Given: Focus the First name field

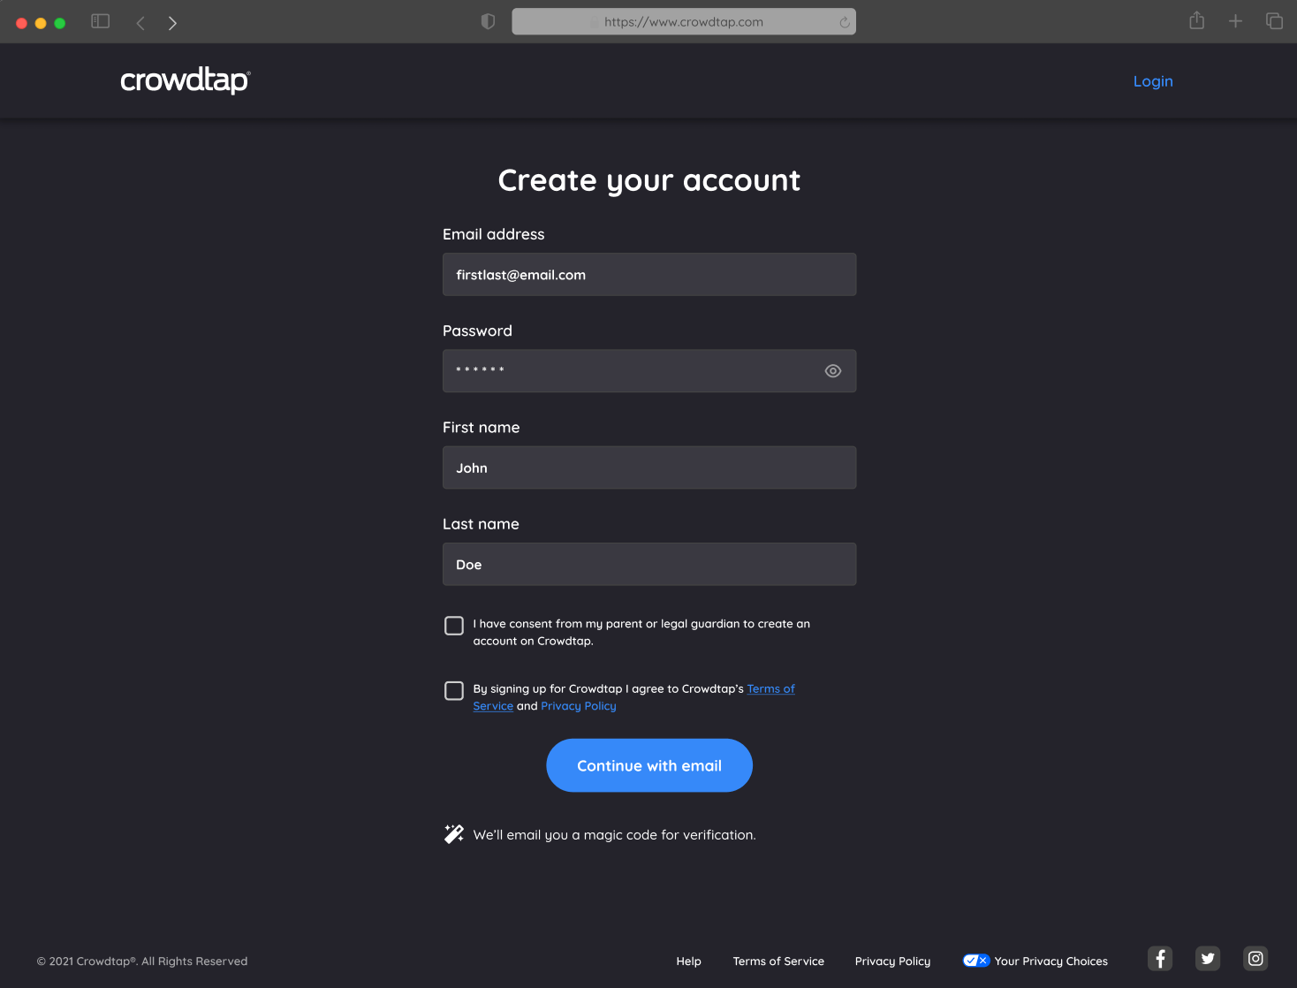Looking at the screenshot, I should 649,467.
